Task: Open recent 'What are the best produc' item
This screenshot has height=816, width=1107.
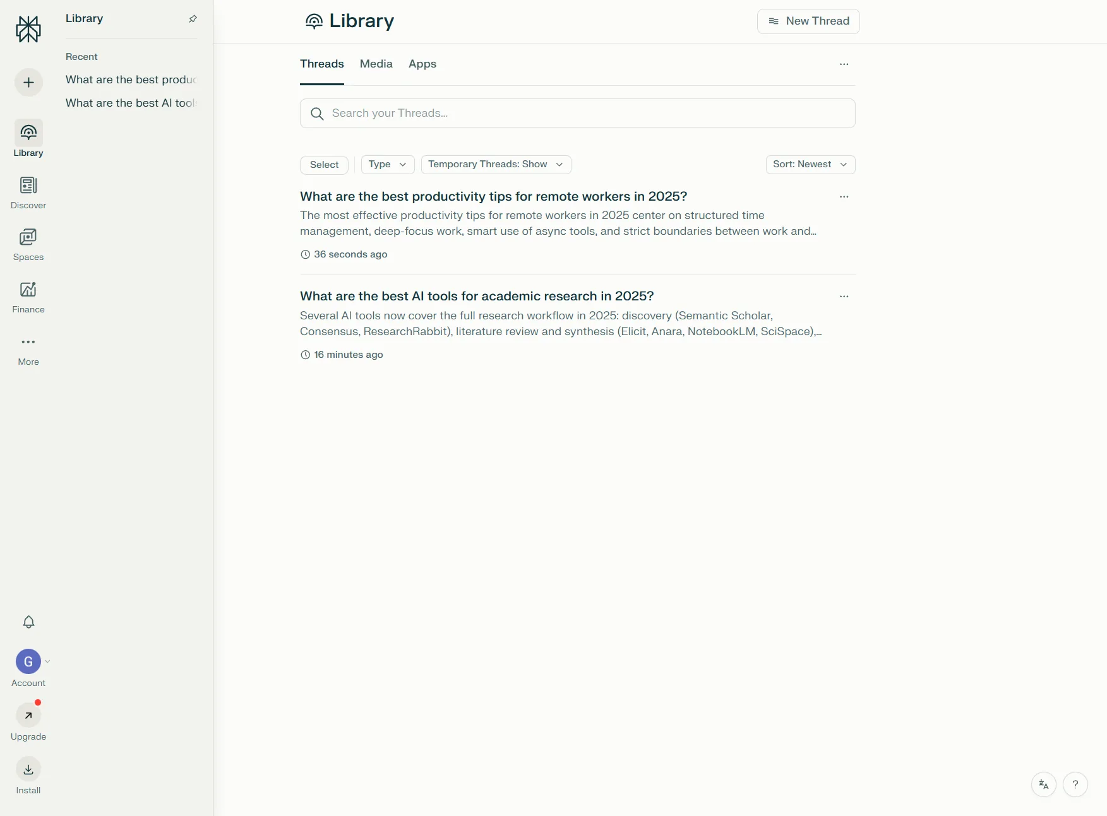Action: click(x=131, y=80)
